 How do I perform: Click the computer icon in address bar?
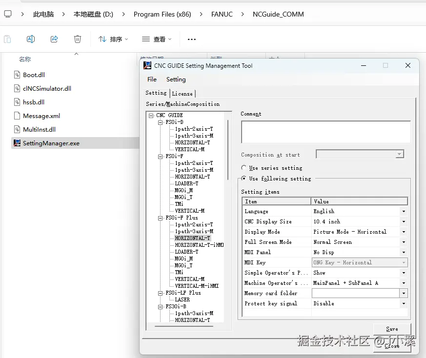(x=8, y=14)
